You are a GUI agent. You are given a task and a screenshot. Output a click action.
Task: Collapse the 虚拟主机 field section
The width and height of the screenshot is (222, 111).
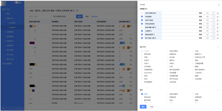[x=218, y=47]
